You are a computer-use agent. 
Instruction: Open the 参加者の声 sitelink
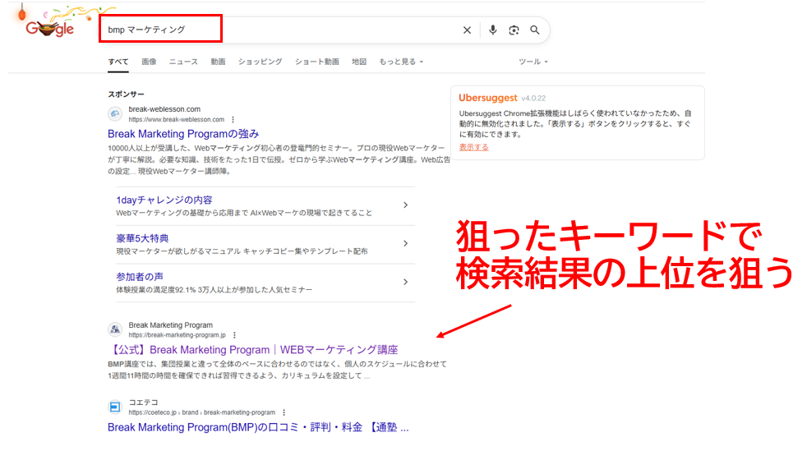[x=140, y=277]
